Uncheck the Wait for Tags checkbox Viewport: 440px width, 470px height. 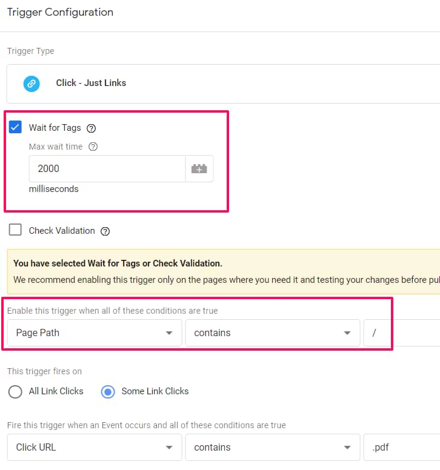tap(16, 128)
